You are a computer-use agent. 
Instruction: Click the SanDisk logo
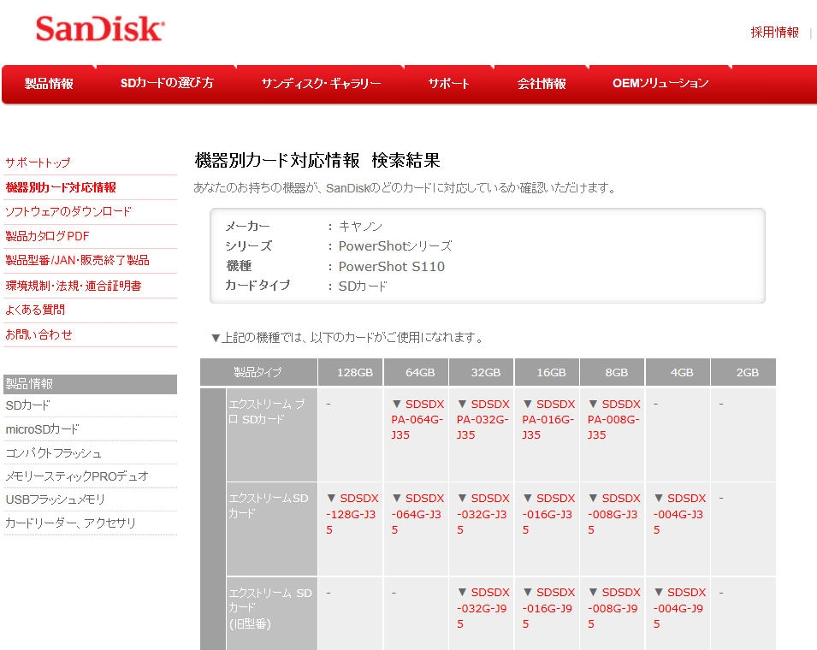click(x=100, y=28)
